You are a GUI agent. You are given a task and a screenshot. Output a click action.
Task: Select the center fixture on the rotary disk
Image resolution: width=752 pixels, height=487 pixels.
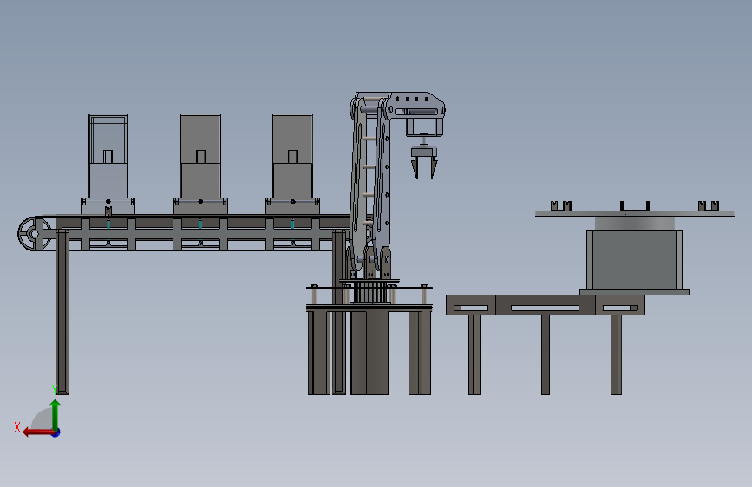coord(635,206)
